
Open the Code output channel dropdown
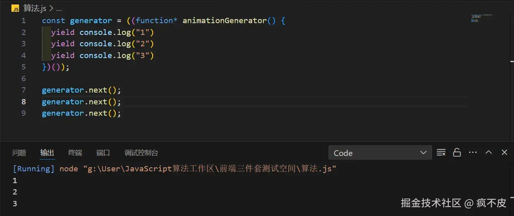point(380,153)
